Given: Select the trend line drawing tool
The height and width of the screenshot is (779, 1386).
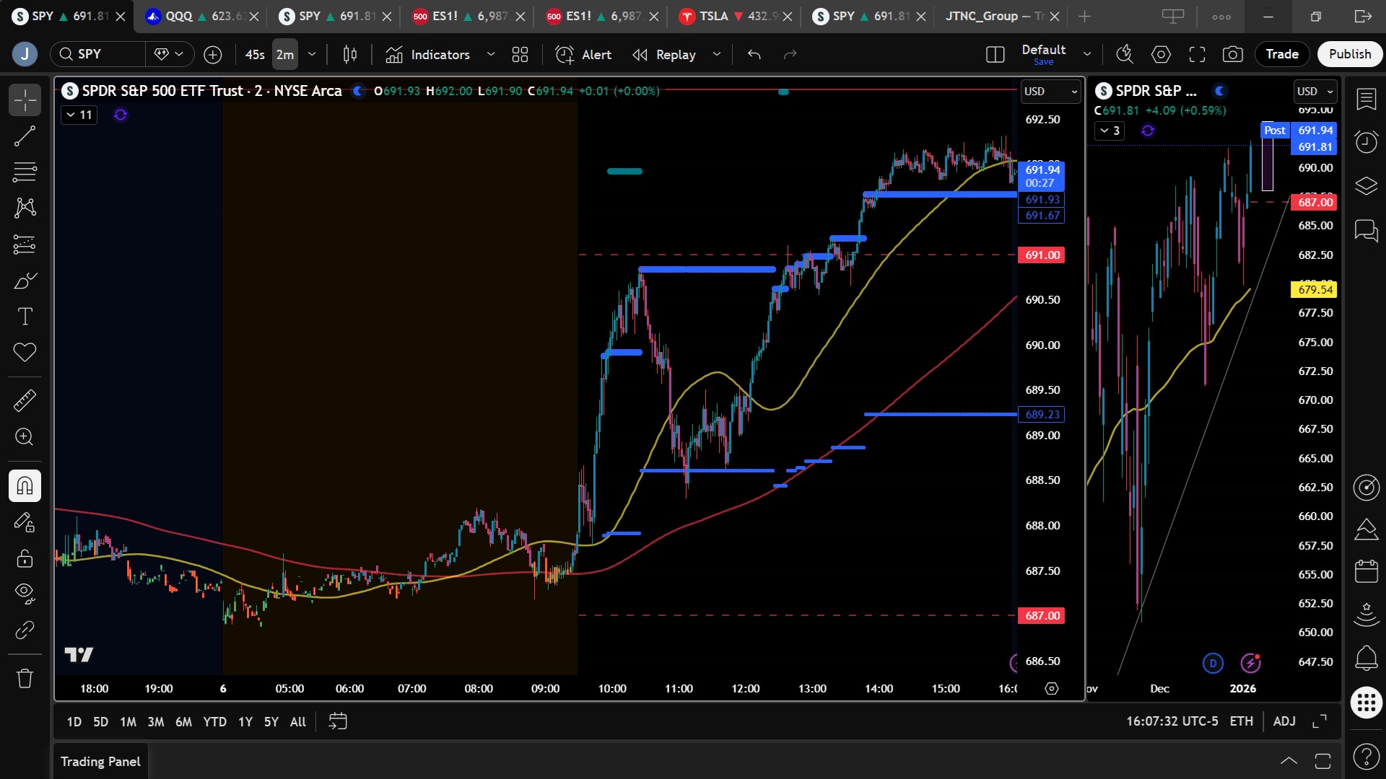Looking at the screenshot, I should (x=25, y=136).
